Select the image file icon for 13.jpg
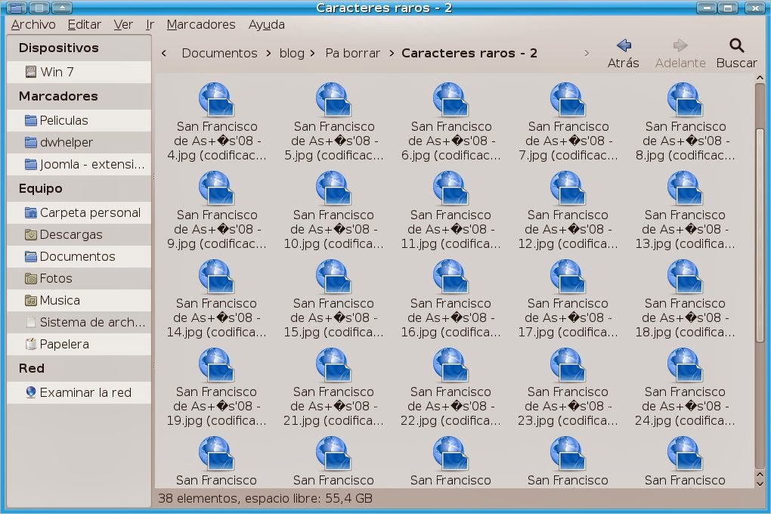 coord(685,188)
